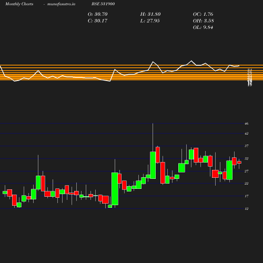
Task: Click the 'OH: 3.58' value
Action: 203,21
